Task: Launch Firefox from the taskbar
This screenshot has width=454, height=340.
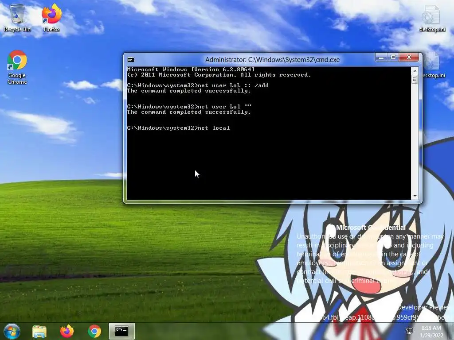Action: pos(67,331)
